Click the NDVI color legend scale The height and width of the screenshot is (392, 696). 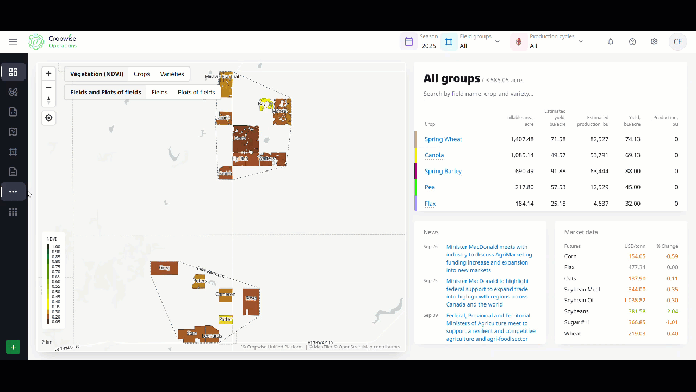(48, 284)
